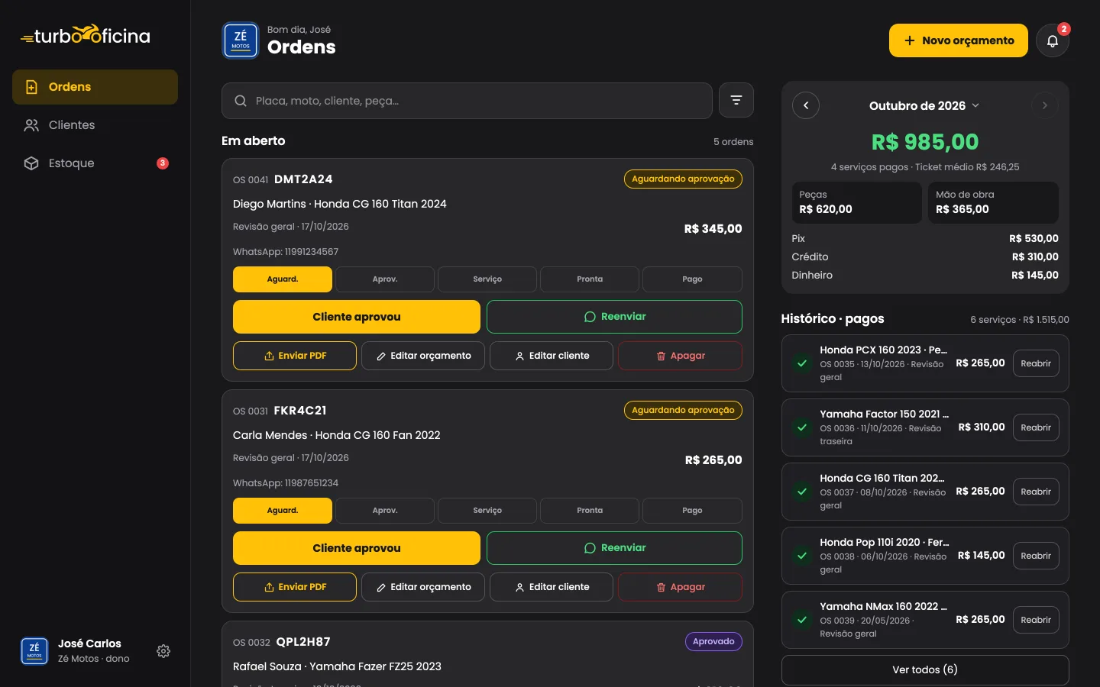
Task: Open Clientes in the sidebar
Action: pos(95,125)
